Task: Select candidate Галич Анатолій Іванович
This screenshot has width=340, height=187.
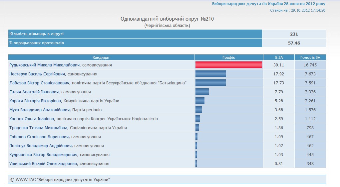Action: click(x=35, y=92)
